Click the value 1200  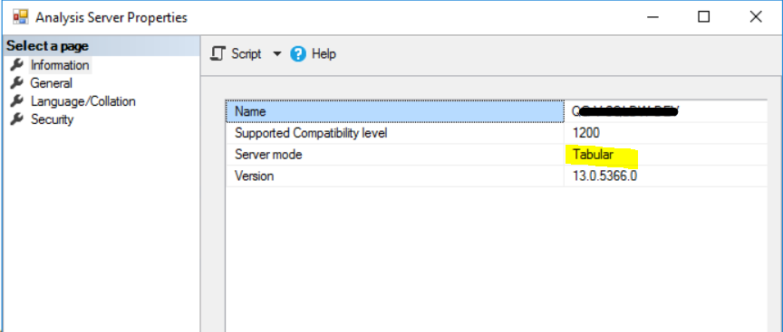[586, 133]
